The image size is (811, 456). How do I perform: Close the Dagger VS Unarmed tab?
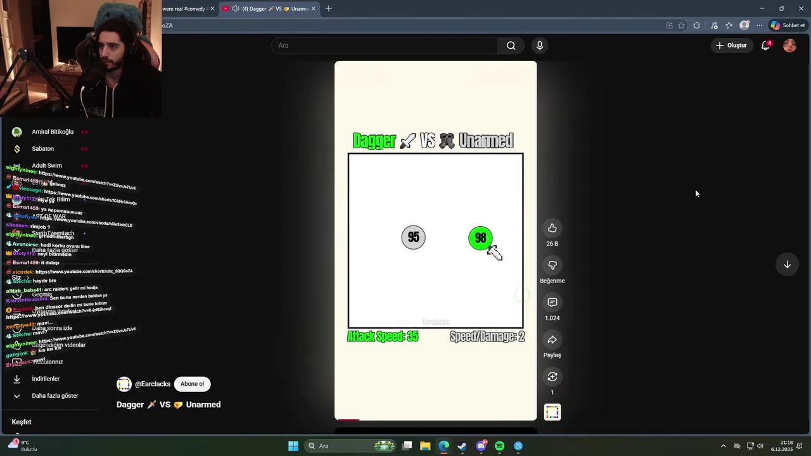click(313, 9)
